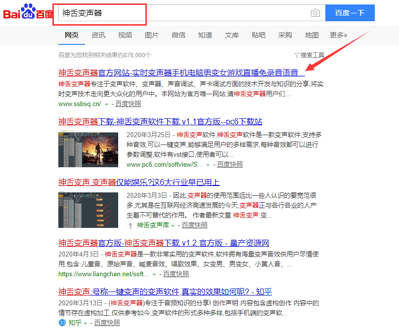The width and height of the screenshot is (399, 330).
Task: Open 百度快照 for pc6.com result
Action: pyautogui.click(x=230, y=164)
